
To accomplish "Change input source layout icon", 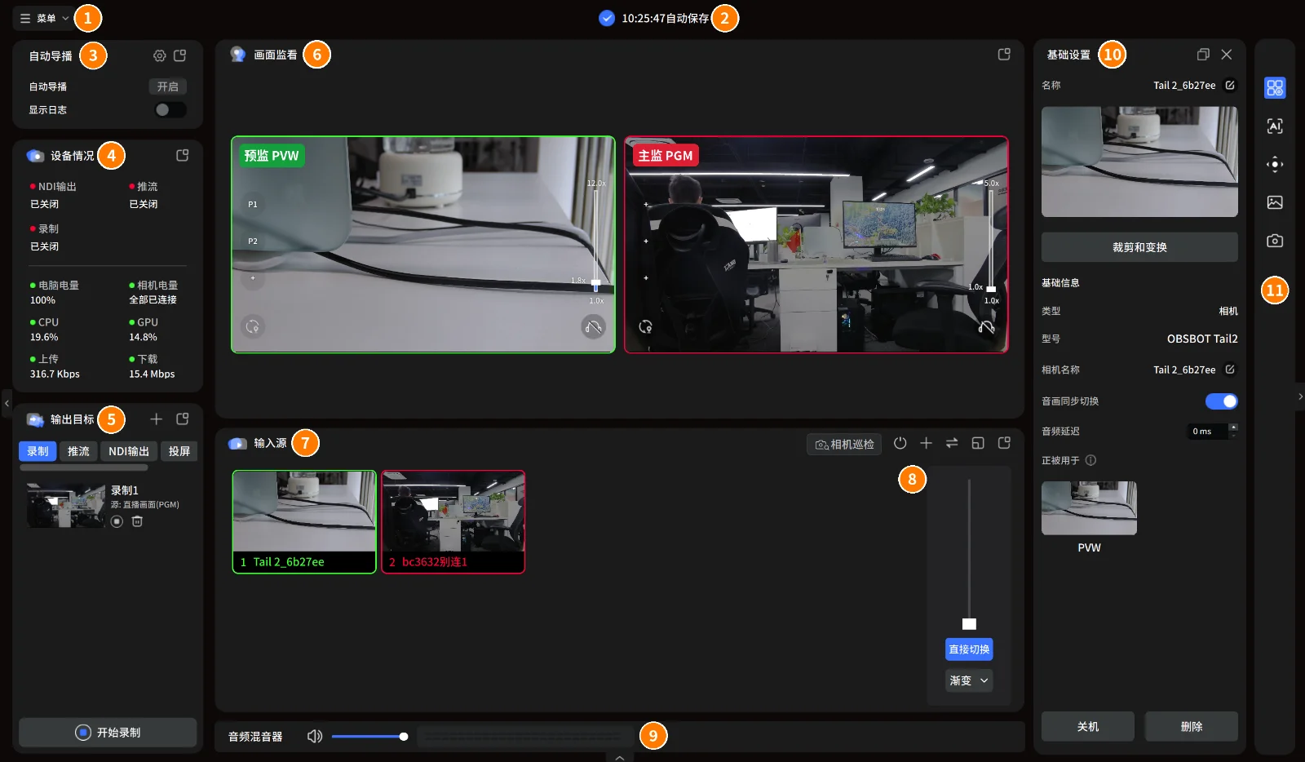I will tap(978, 443).
